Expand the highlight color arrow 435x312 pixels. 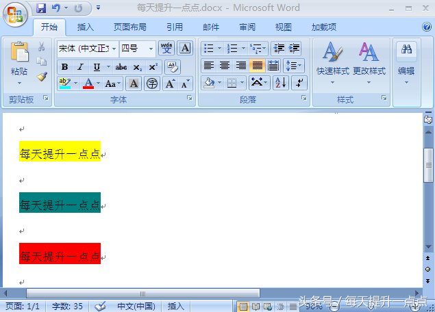pyautogui.click(x=75, y=83)
